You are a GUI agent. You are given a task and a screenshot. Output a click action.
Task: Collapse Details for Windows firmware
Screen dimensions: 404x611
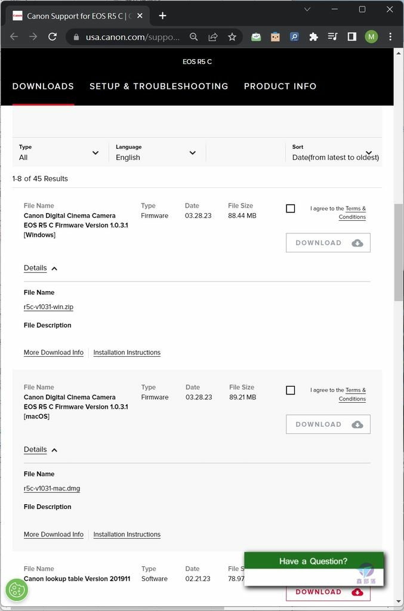41,268
